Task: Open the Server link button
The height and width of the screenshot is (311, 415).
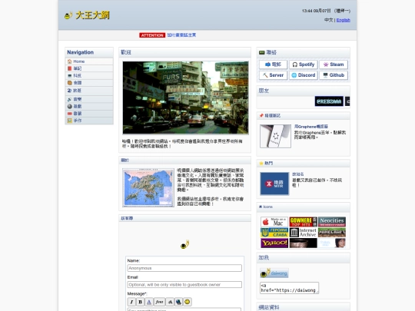Action: [273, 75]
